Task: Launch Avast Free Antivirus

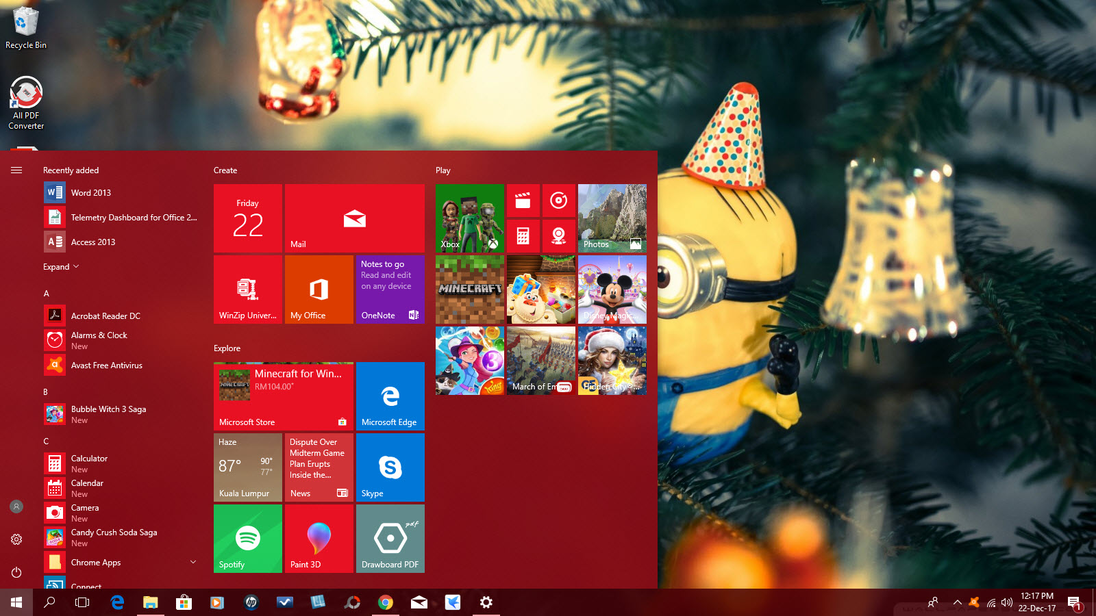Action: click(x=121, y=365)
